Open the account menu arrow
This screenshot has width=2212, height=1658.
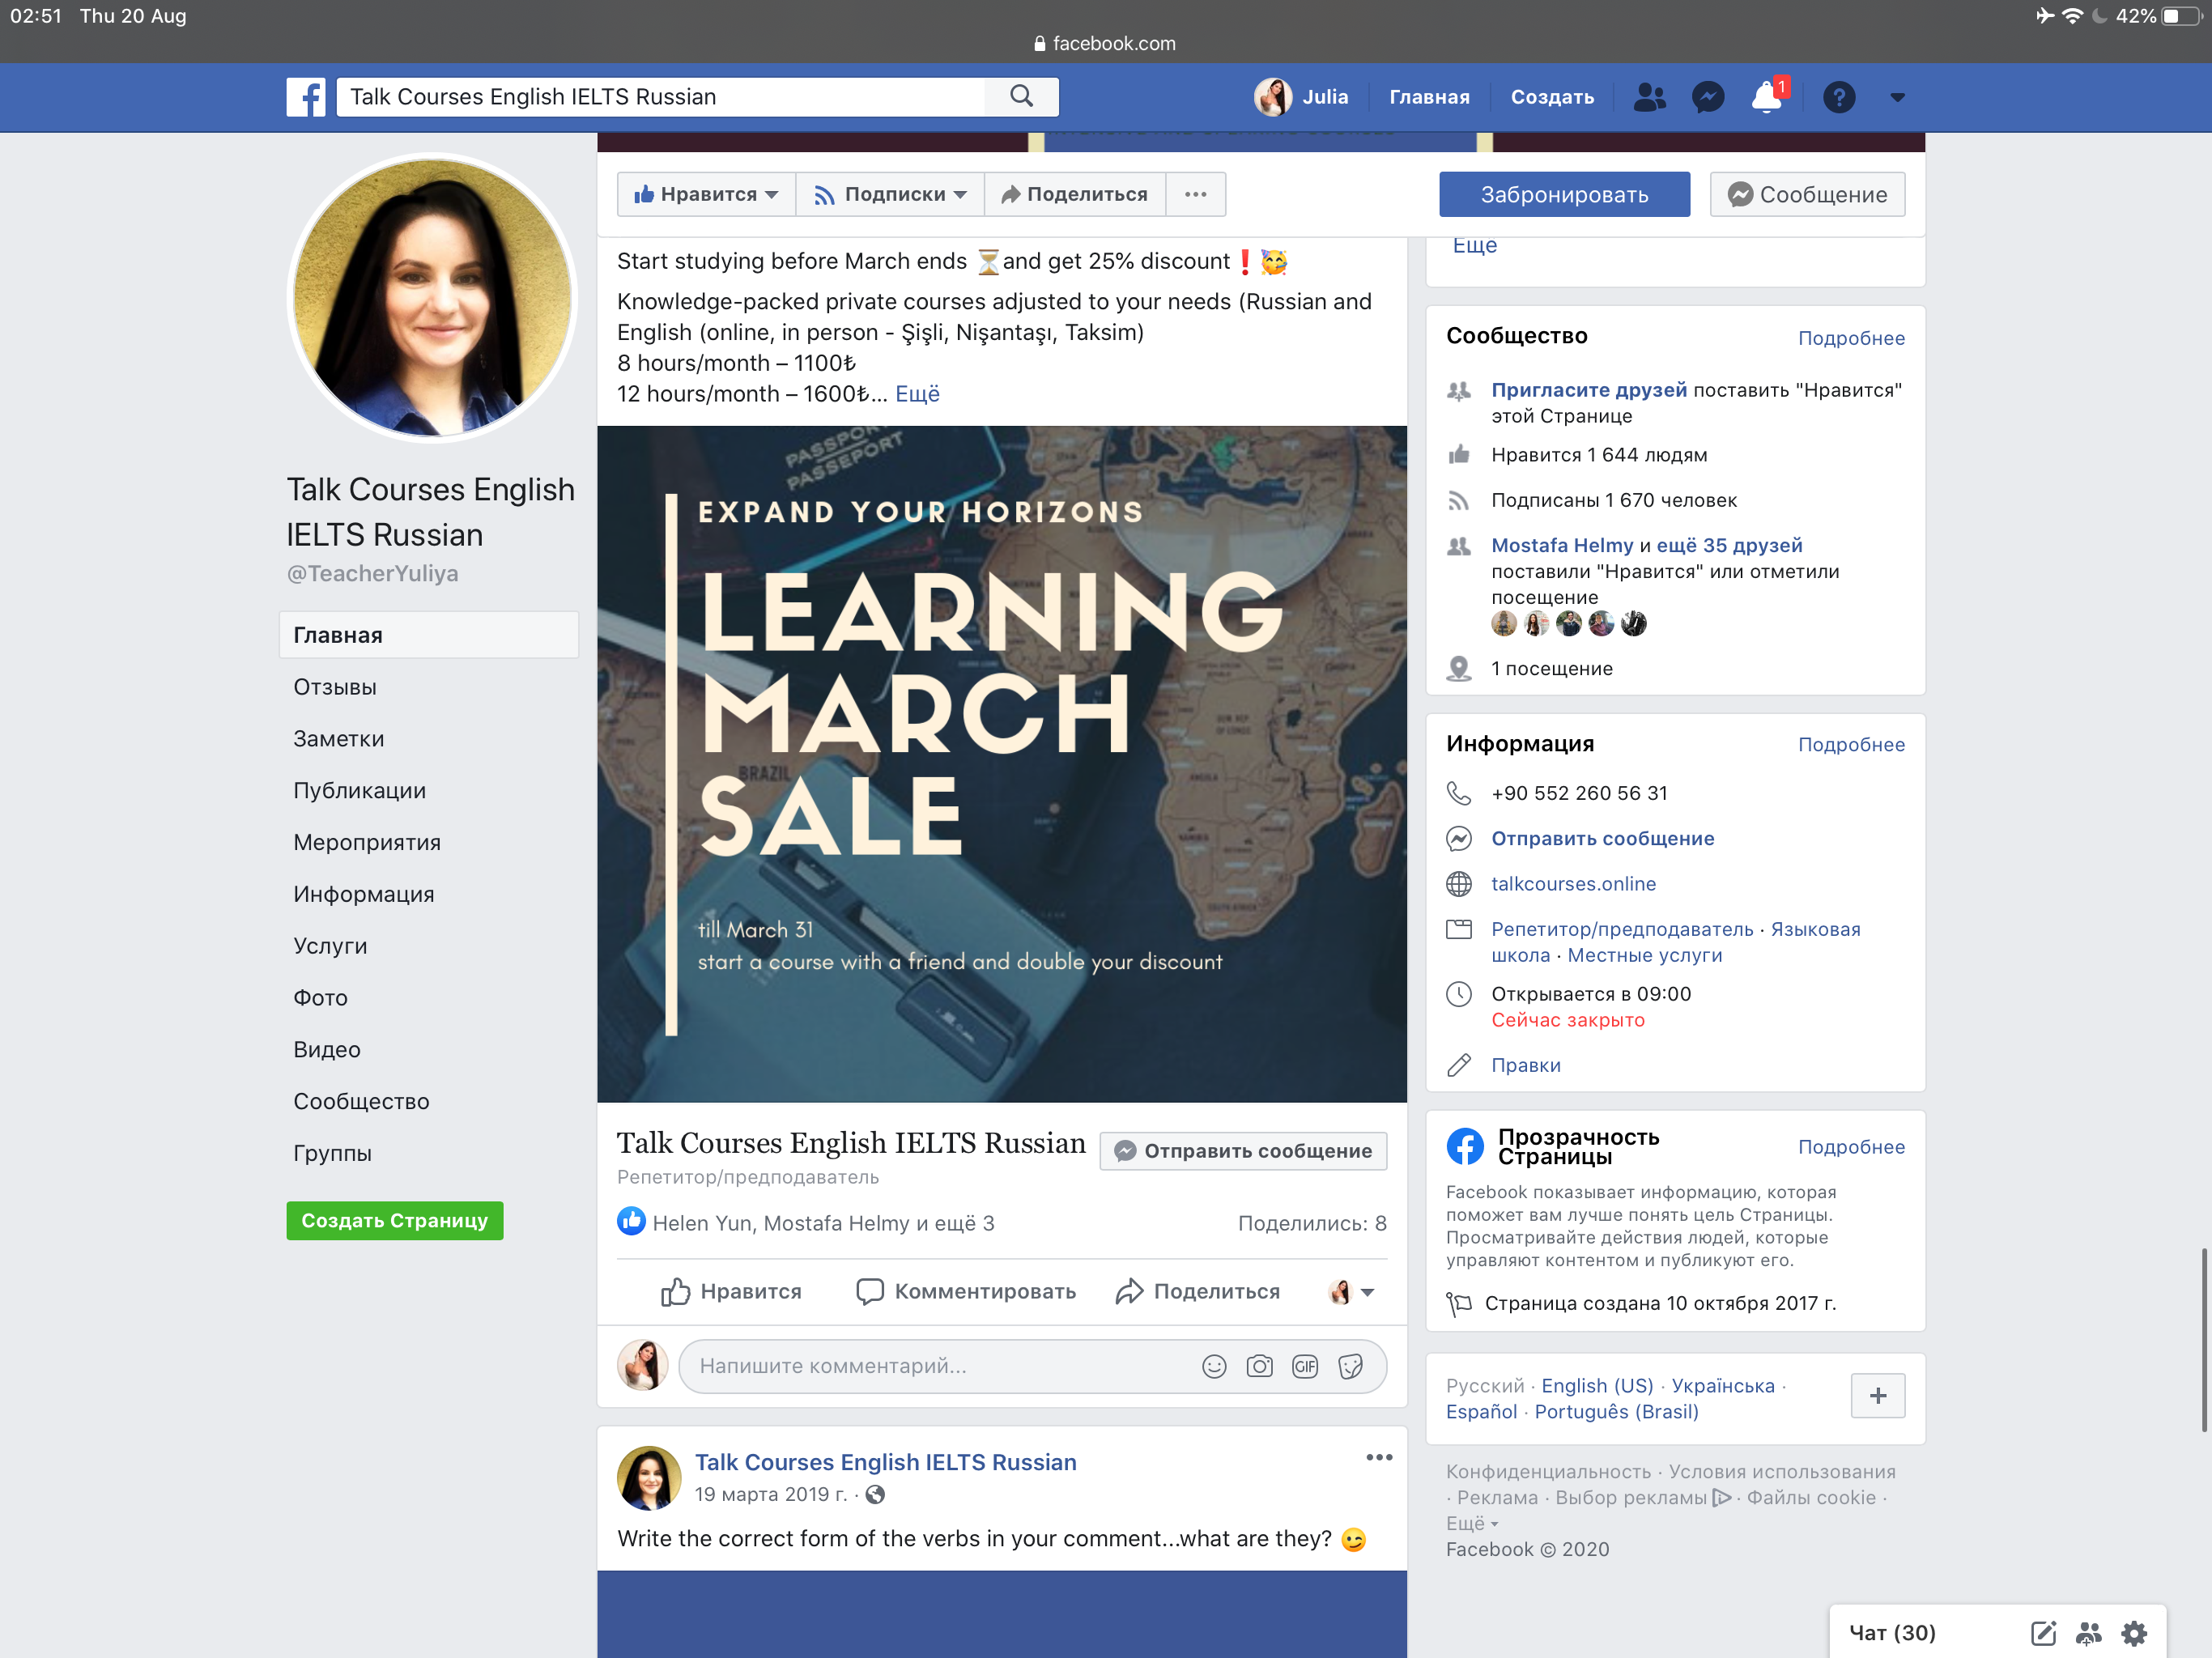1897,98
